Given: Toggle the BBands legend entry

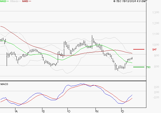Looking at the screenshot, I should [14, 1].
